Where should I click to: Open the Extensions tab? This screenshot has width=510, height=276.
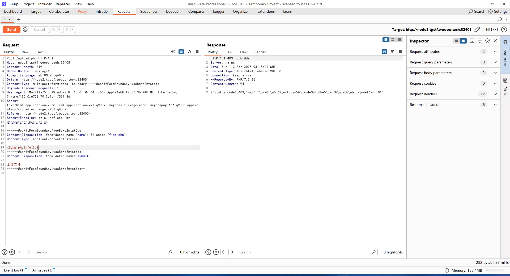(x=266, y=11)
